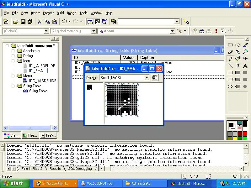Select the Airbrush tool
Screen dimensions: 251x188
245,59
